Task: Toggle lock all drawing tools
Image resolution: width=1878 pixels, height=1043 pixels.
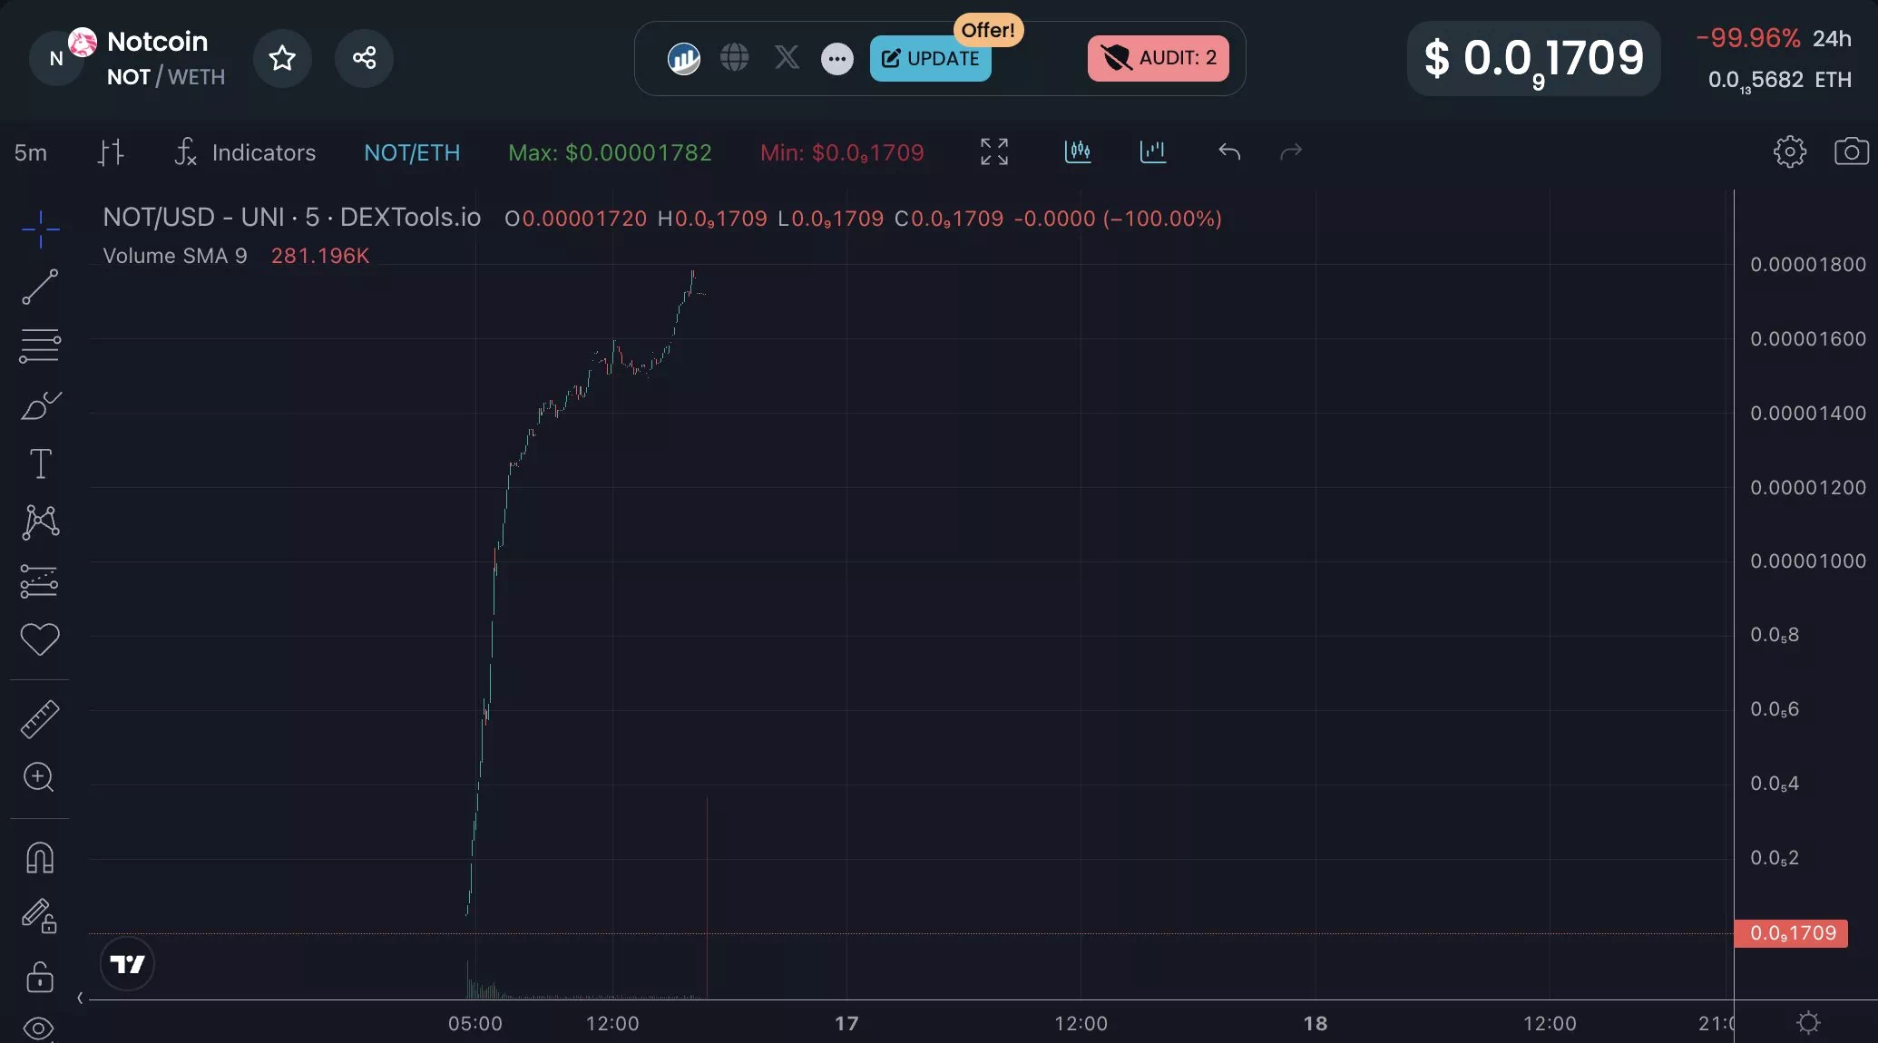Action: coord(40,977)
